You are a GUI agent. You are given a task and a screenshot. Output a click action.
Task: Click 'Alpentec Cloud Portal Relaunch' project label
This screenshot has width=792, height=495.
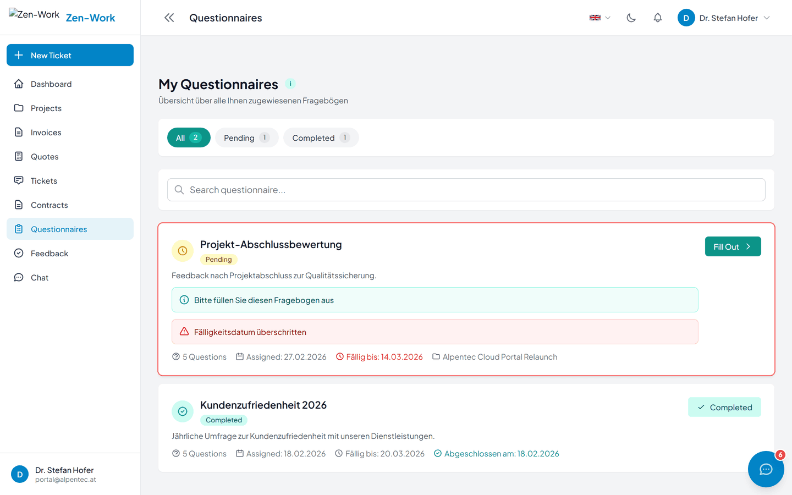[494, 357]
